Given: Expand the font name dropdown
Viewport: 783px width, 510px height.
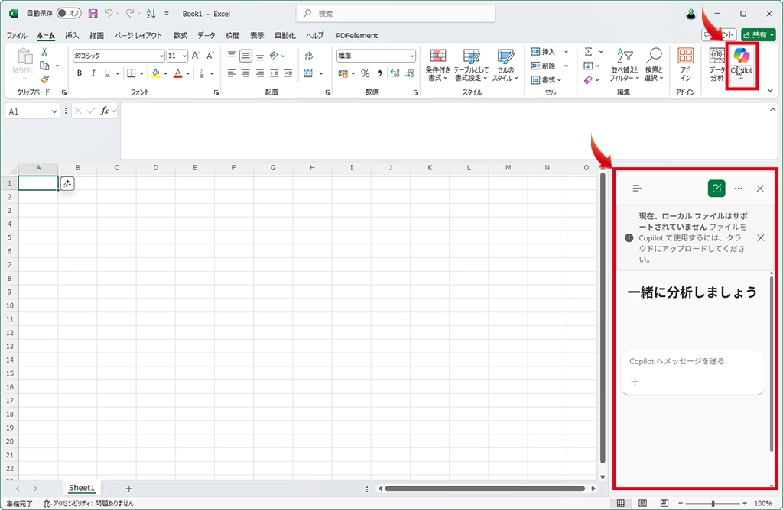Looking at the screenshot, I should tap(161, 56).
